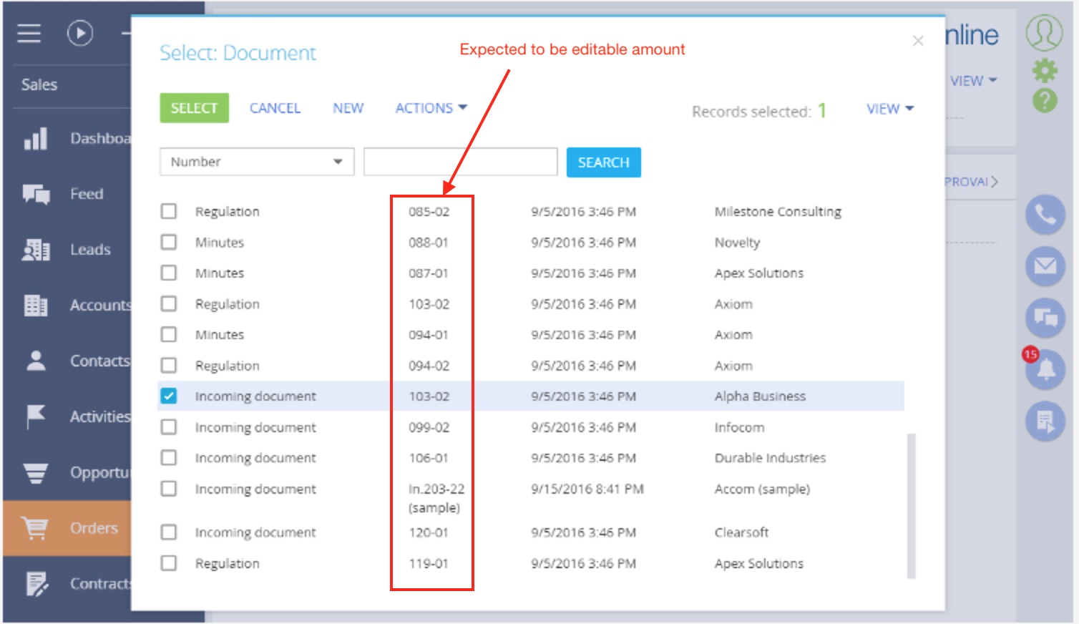Click the Novelty account cell
Viewport: 1079px width, 624px height.
737,243
